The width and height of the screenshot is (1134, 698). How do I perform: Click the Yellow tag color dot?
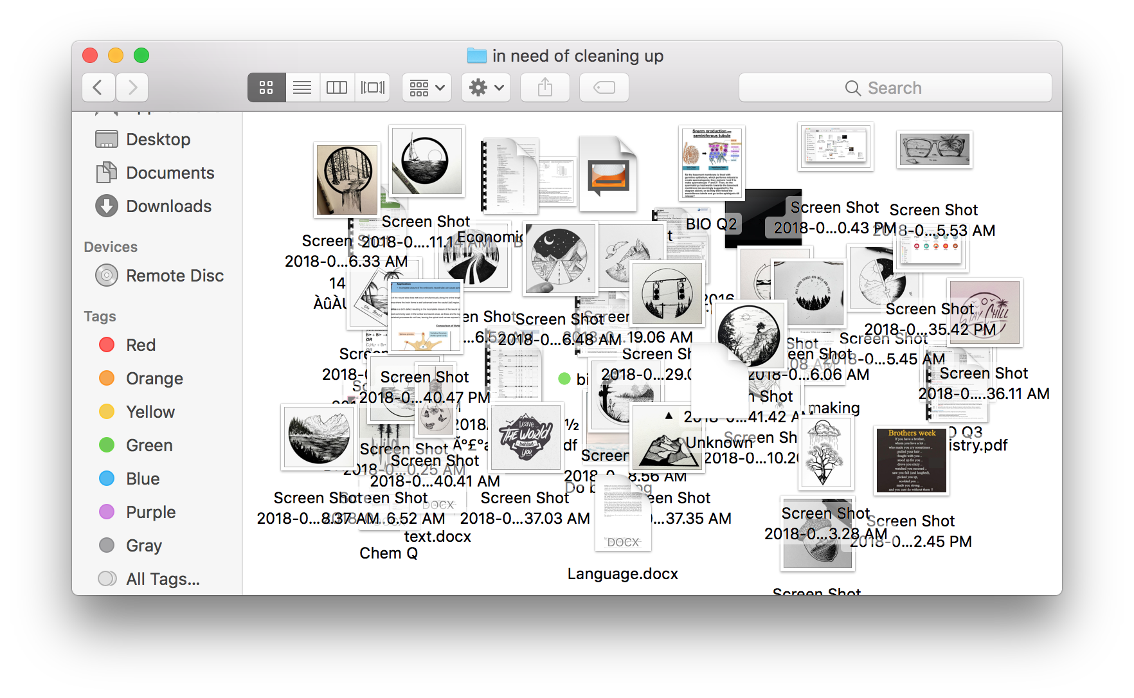[x=107, y=412]
